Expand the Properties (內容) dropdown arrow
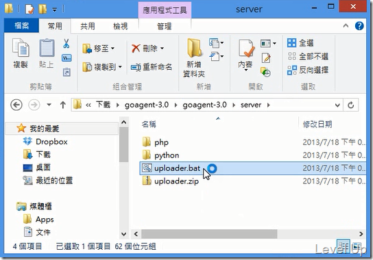This screenshot has height=260, width=373. [x=245, y=70]
